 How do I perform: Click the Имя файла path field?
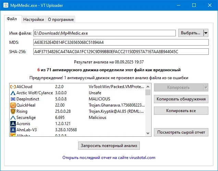coord(105,33)
